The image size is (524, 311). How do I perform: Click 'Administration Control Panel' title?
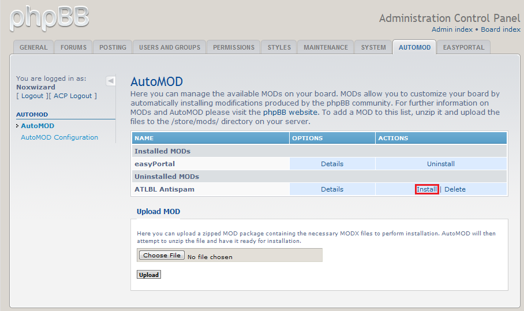pos(450,18)
